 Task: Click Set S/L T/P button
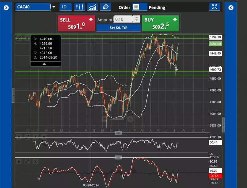[x=119, y=28]
